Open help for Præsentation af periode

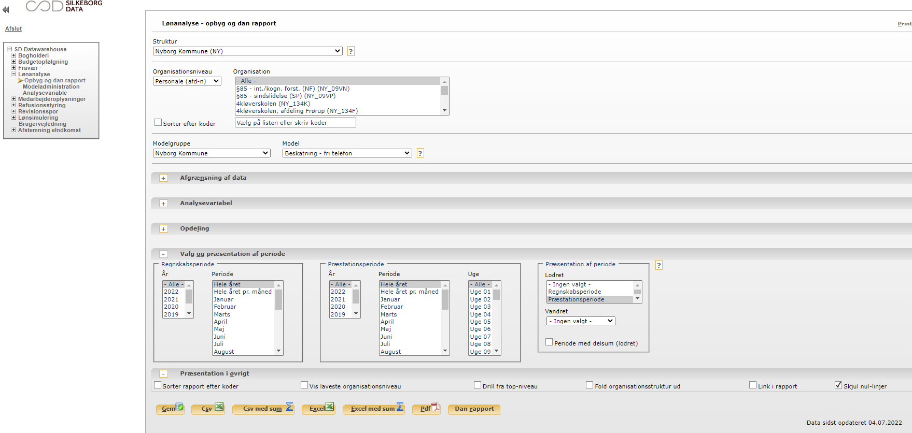[658, 265]
